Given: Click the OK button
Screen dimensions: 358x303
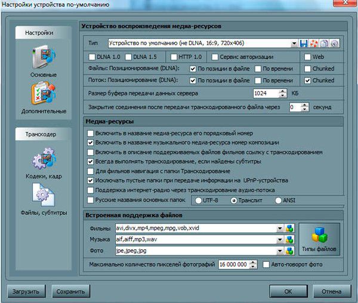Looking at the screenshot, I should (288, 292).
